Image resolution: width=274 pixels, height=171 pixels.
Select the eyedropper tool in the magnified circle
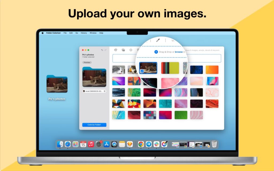pos(157,40)
